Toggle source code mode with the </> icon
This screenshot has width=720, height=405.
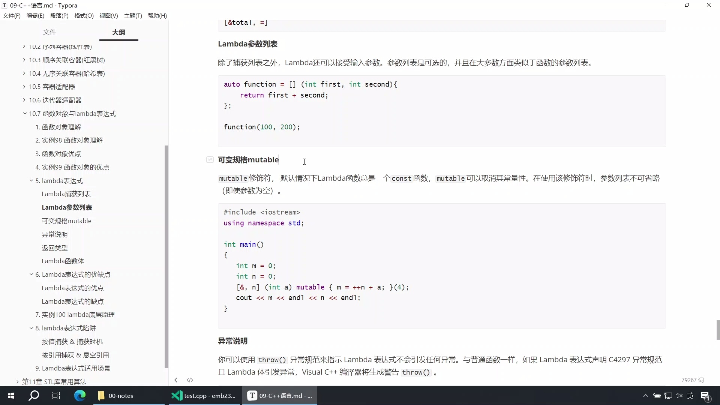[x=190, y=380]
